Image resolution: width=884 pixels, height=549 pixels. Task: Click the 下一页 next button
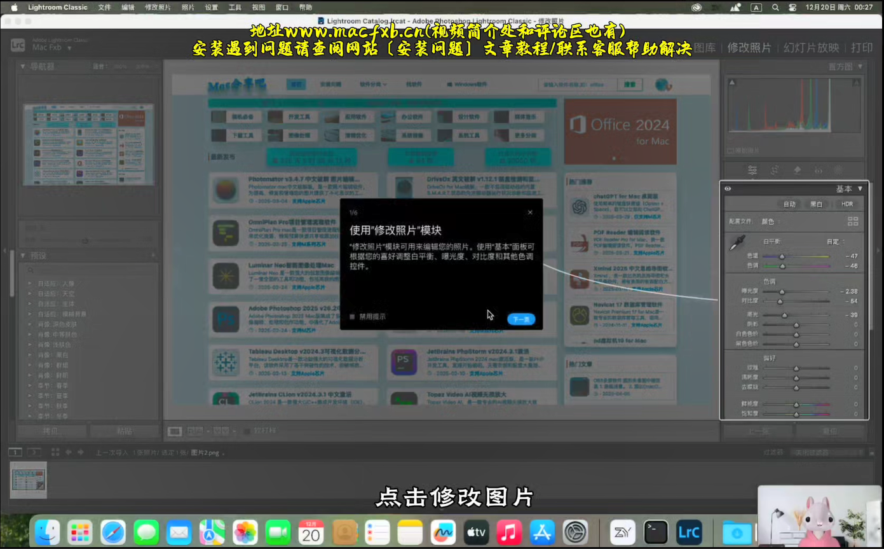(x=520, y=319)
